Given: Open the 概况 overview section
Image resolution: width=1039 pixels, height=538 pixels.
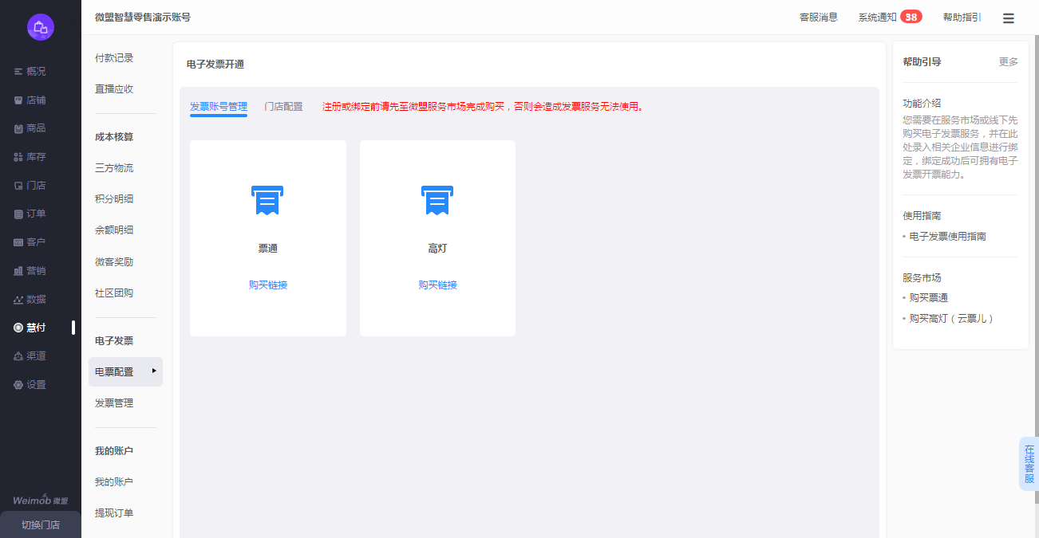Looking at the screenshot, I should pos(30,71).
